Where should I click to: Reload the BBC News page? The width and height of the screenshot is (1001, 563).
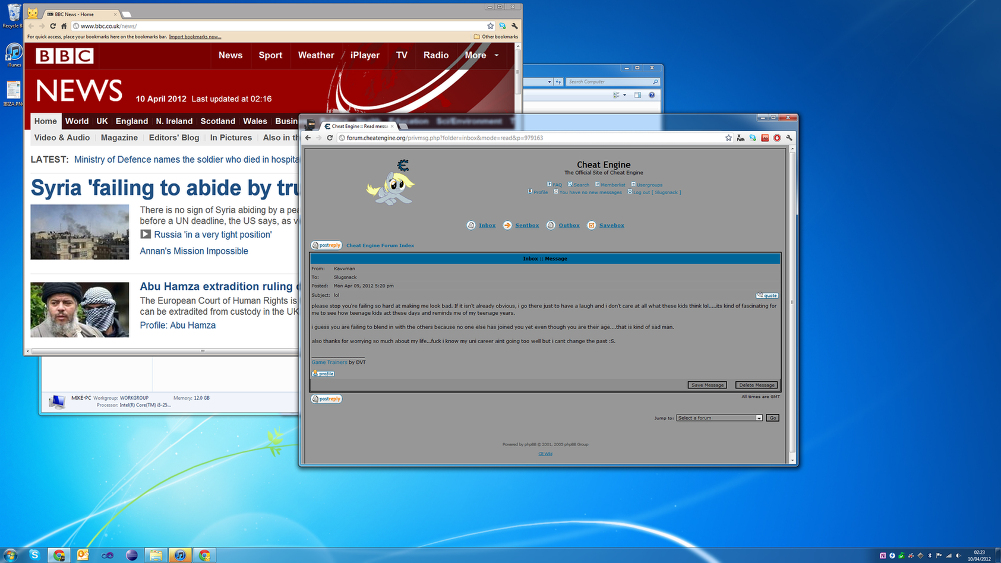coord(53,26)
